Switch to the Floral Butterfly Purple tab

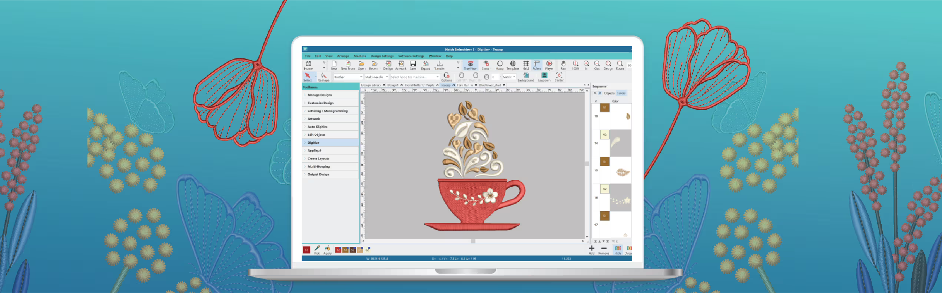click(x=419, y=85)
